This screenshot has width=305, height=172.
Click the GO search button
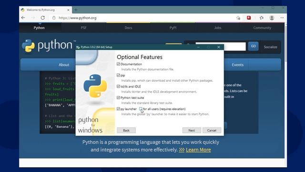[x=253, y=46]
